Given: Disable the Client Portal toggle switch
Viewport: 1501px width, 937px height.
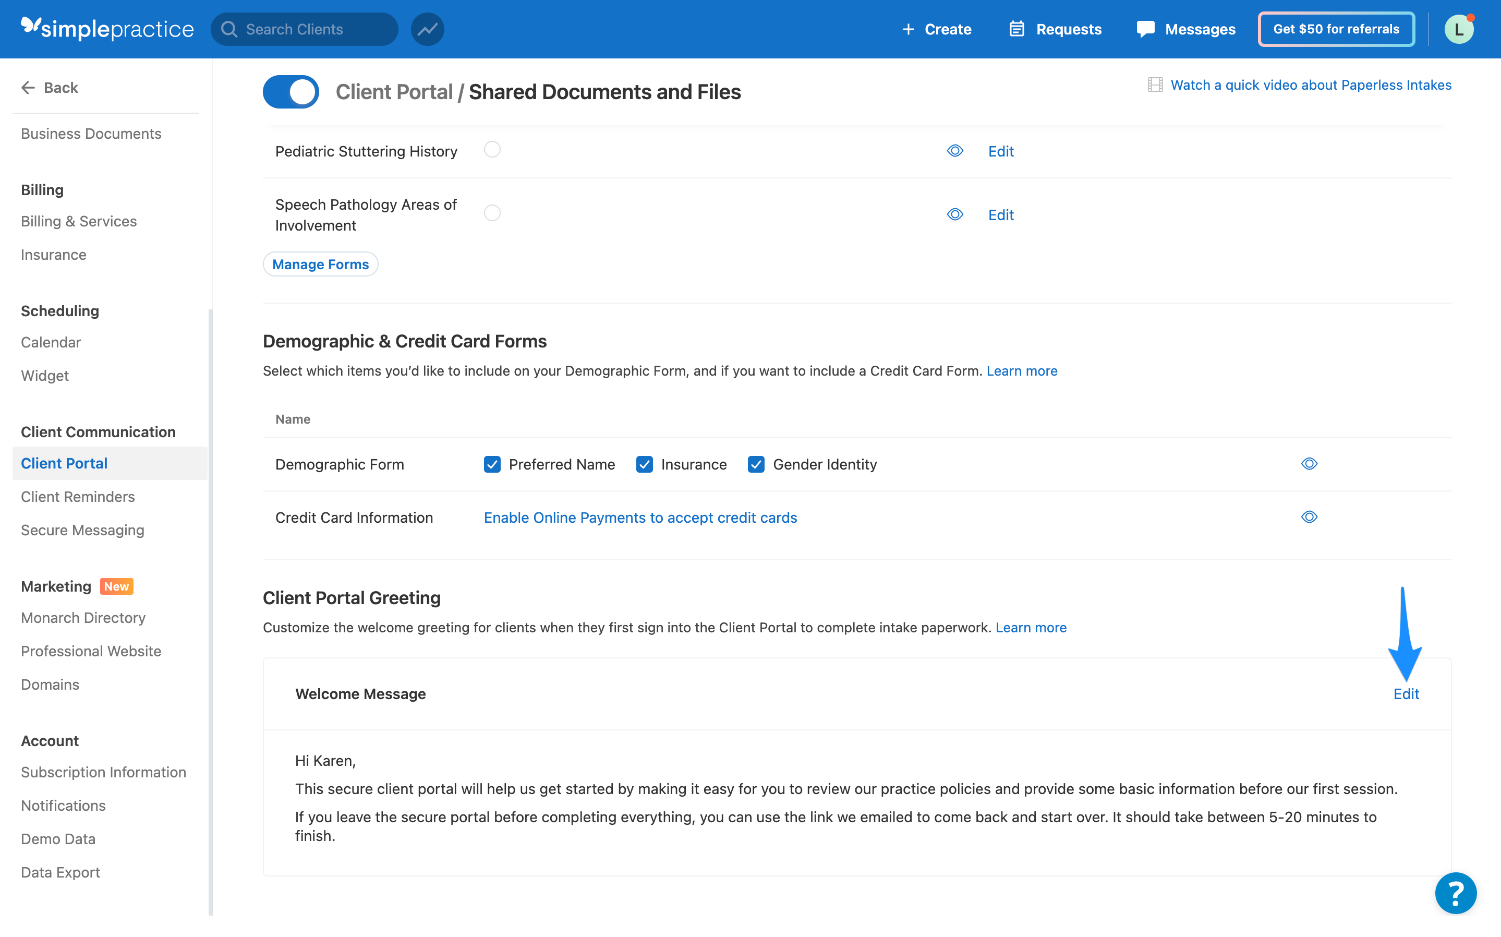Looking at the screenshot, I should (290, 91).
